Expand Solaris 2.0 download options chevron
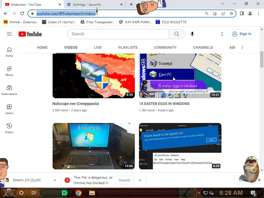 click(55, 180)
